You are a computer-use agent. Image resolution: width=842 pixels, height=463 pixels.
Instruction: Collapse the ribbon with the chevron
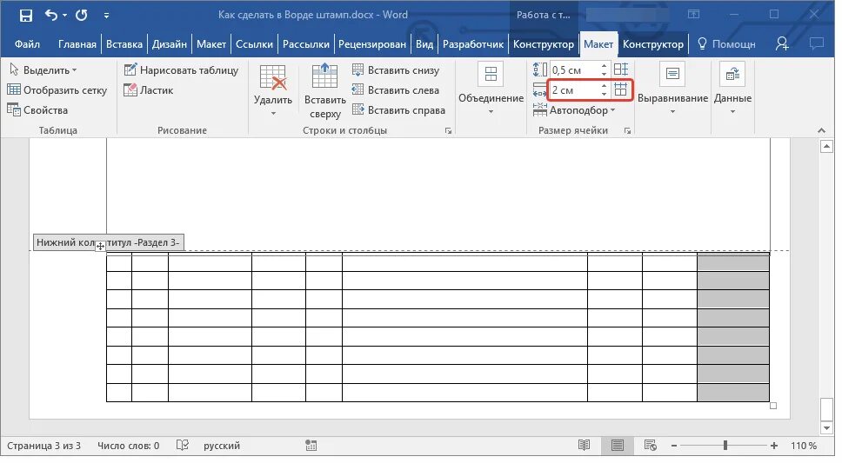[x=821, y=130]
